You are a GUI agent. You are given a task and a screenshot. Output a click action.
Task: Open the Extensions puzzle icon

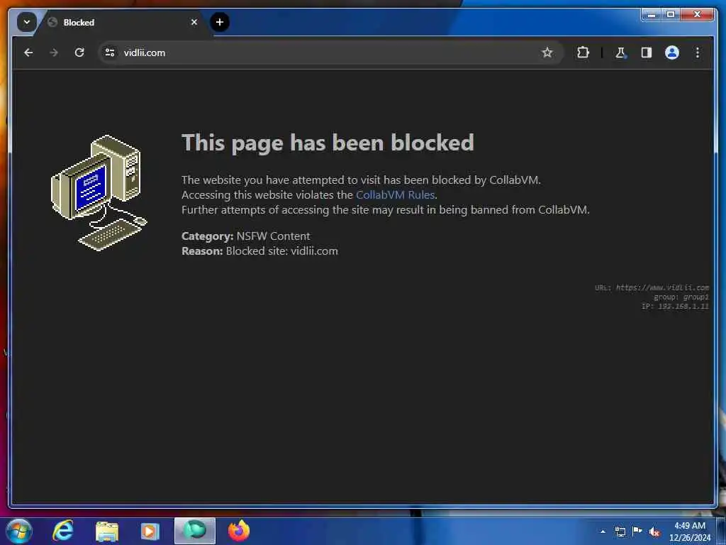[583, 53]
